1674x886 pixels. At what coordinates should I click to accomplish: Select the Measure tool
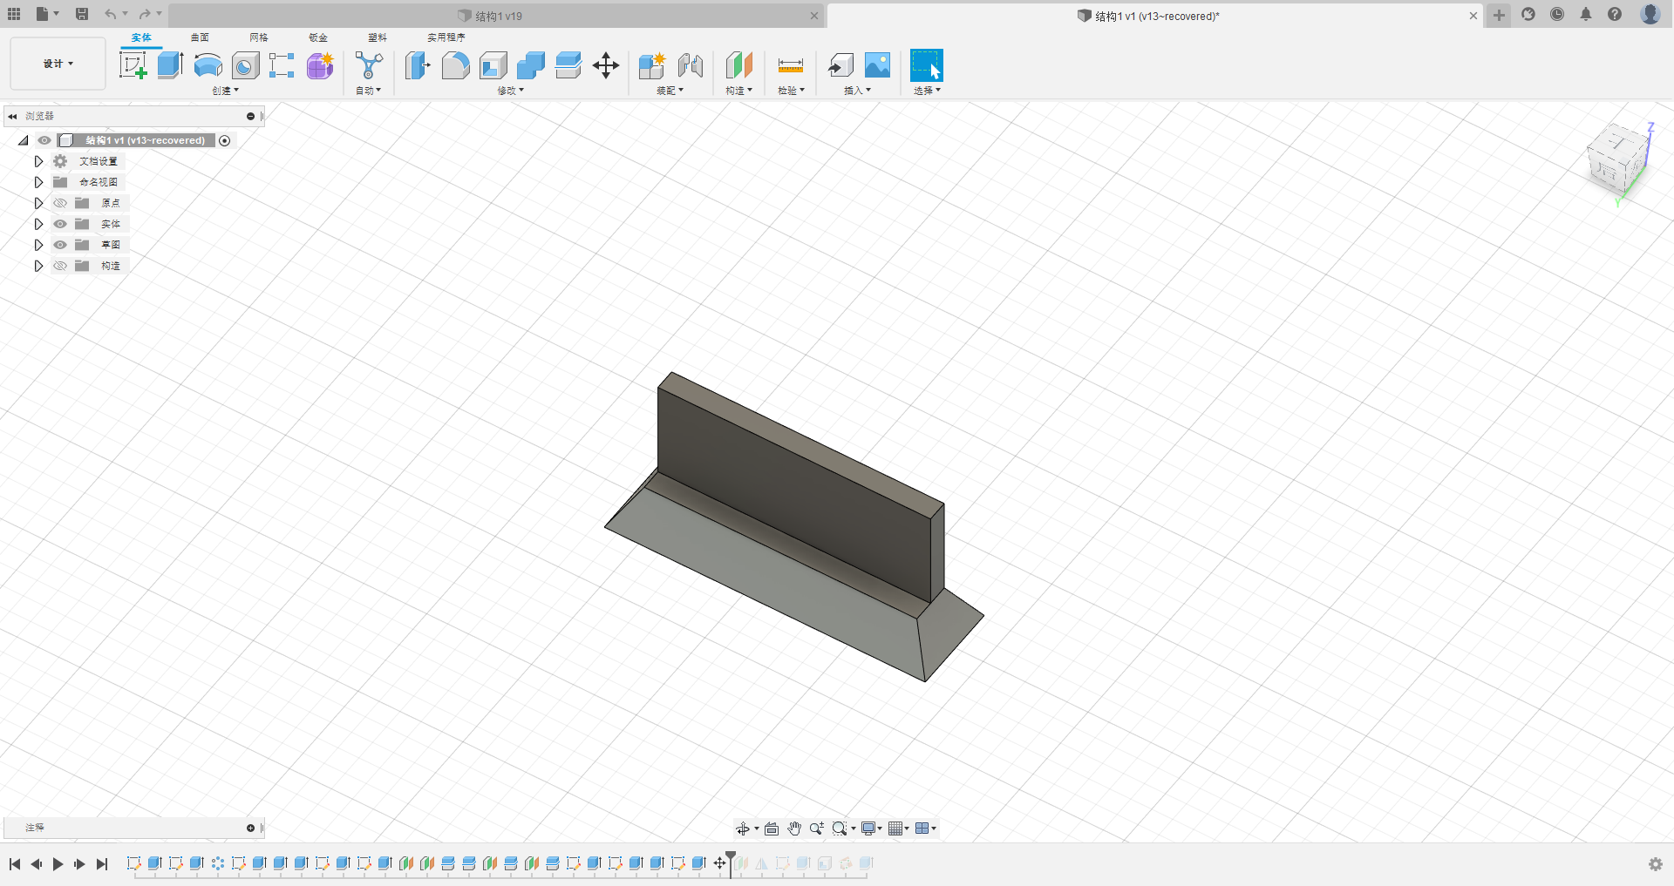[x=790, y=65]
